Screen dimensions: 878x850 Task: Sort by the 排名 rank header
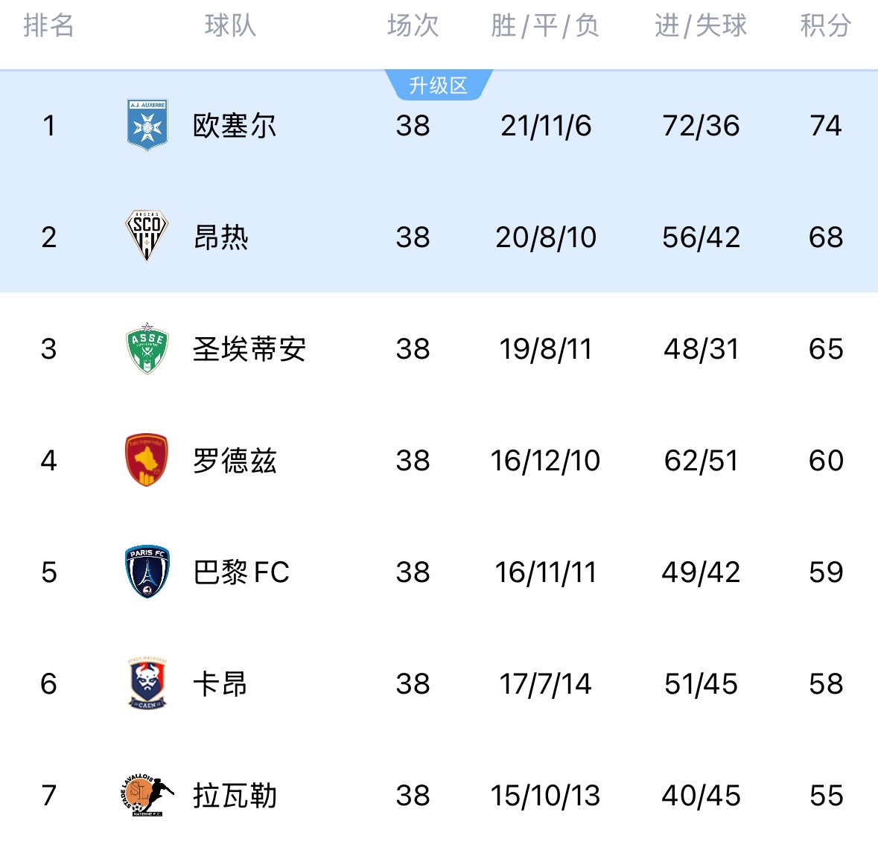[x=49, y=26]
